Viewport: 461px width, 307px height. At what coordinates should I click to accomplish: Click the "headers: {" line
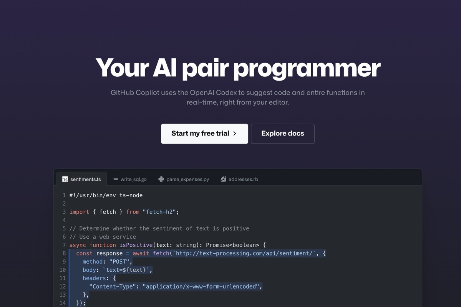99,278
